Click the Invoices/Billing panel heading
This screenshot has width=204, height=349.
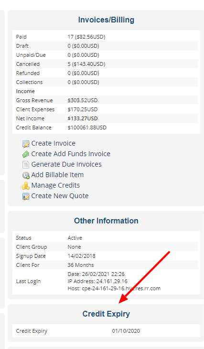tap(106, 20)
